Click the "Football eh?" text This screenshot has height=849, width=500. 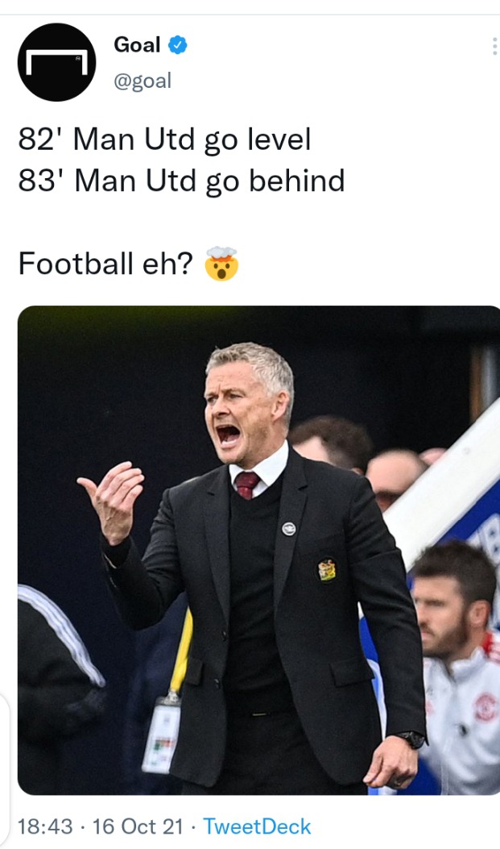[x=105, y=264]
